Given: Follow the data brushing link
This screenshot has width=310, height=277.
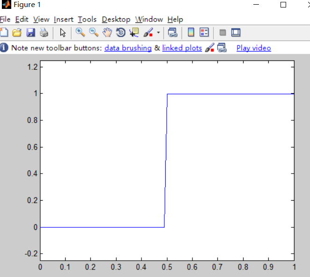Looking at the screenshot, I should coord(128,48).
